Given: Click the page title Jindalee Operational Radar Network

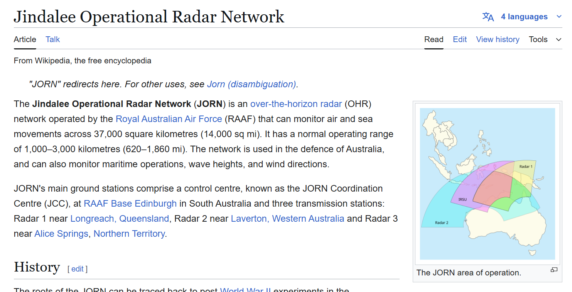Looking at the screenshot, I should [149, 17].
